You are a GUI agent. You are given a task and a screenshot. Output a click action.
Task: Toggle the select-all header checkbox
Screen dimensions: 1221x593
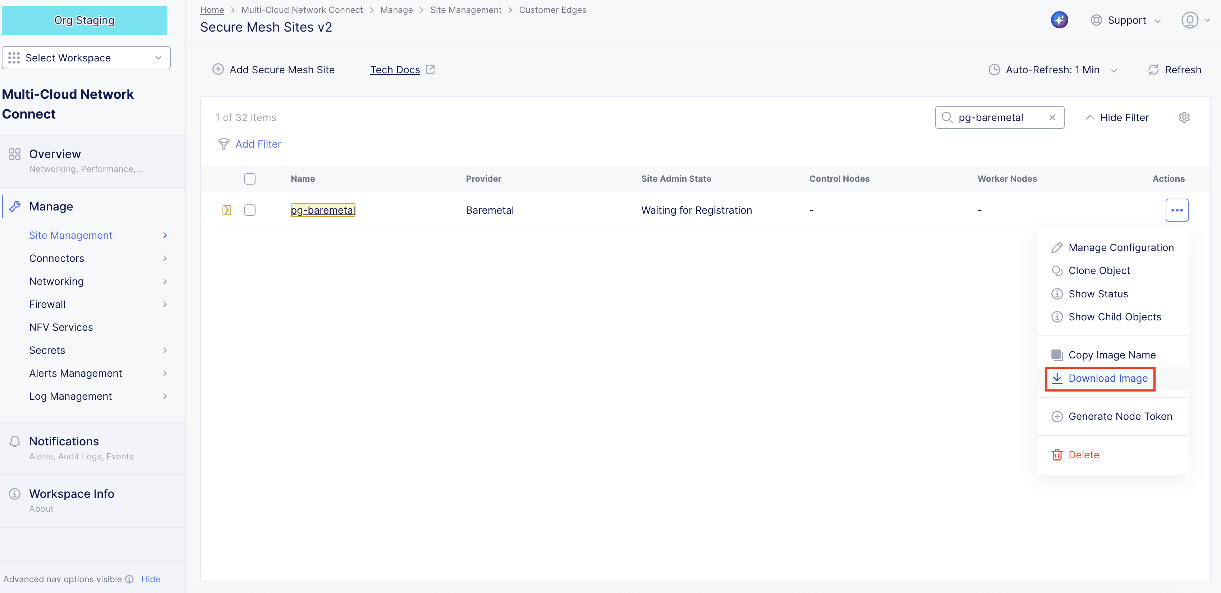[249, 179]
